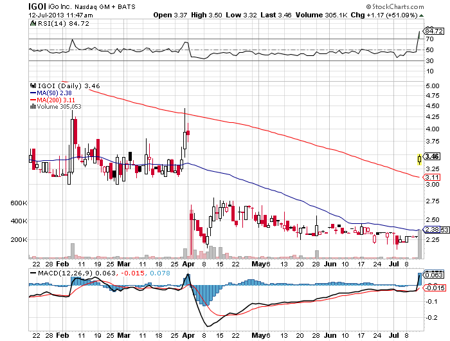The height and width of the screenshot is (341, 450).
Task: Click the 3.00 price axis label
Action: (x=432, y=185)
